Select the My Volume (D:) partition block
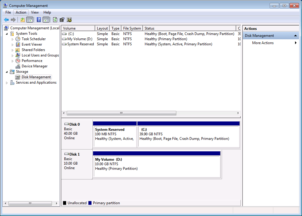Viewport: 302px width, 216px height. point(156,166)
